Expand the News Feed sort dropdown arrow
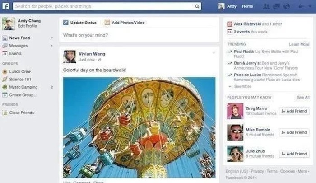Viewport: 316px width, 183px height. 52,38
